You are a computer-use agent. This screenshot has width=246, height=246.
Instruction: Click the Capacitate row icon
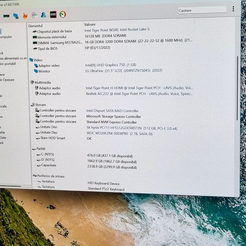coord(39,166)
